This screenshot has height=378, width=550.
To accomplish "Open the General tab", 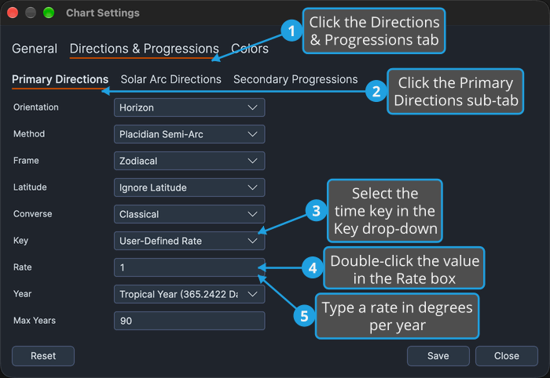I will point(35,49).
